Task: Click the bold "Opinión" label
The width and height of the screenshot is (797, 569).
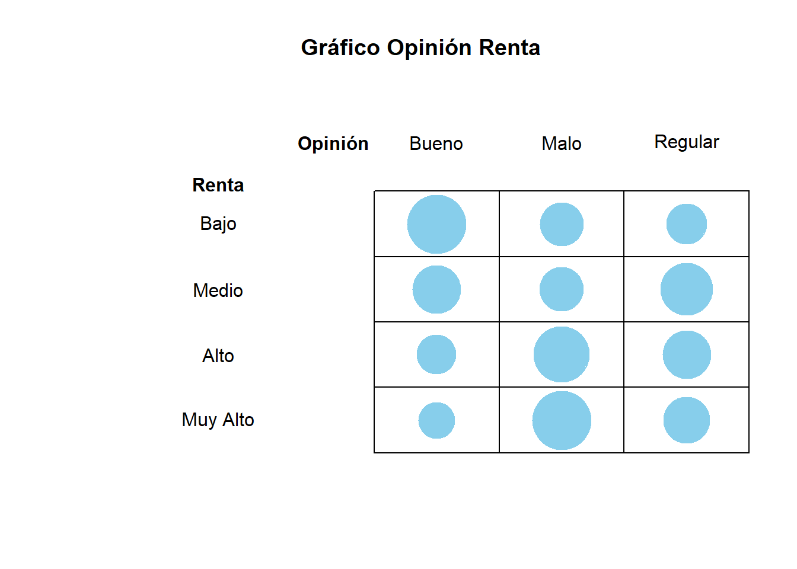Action: click(x=333, y=143)
